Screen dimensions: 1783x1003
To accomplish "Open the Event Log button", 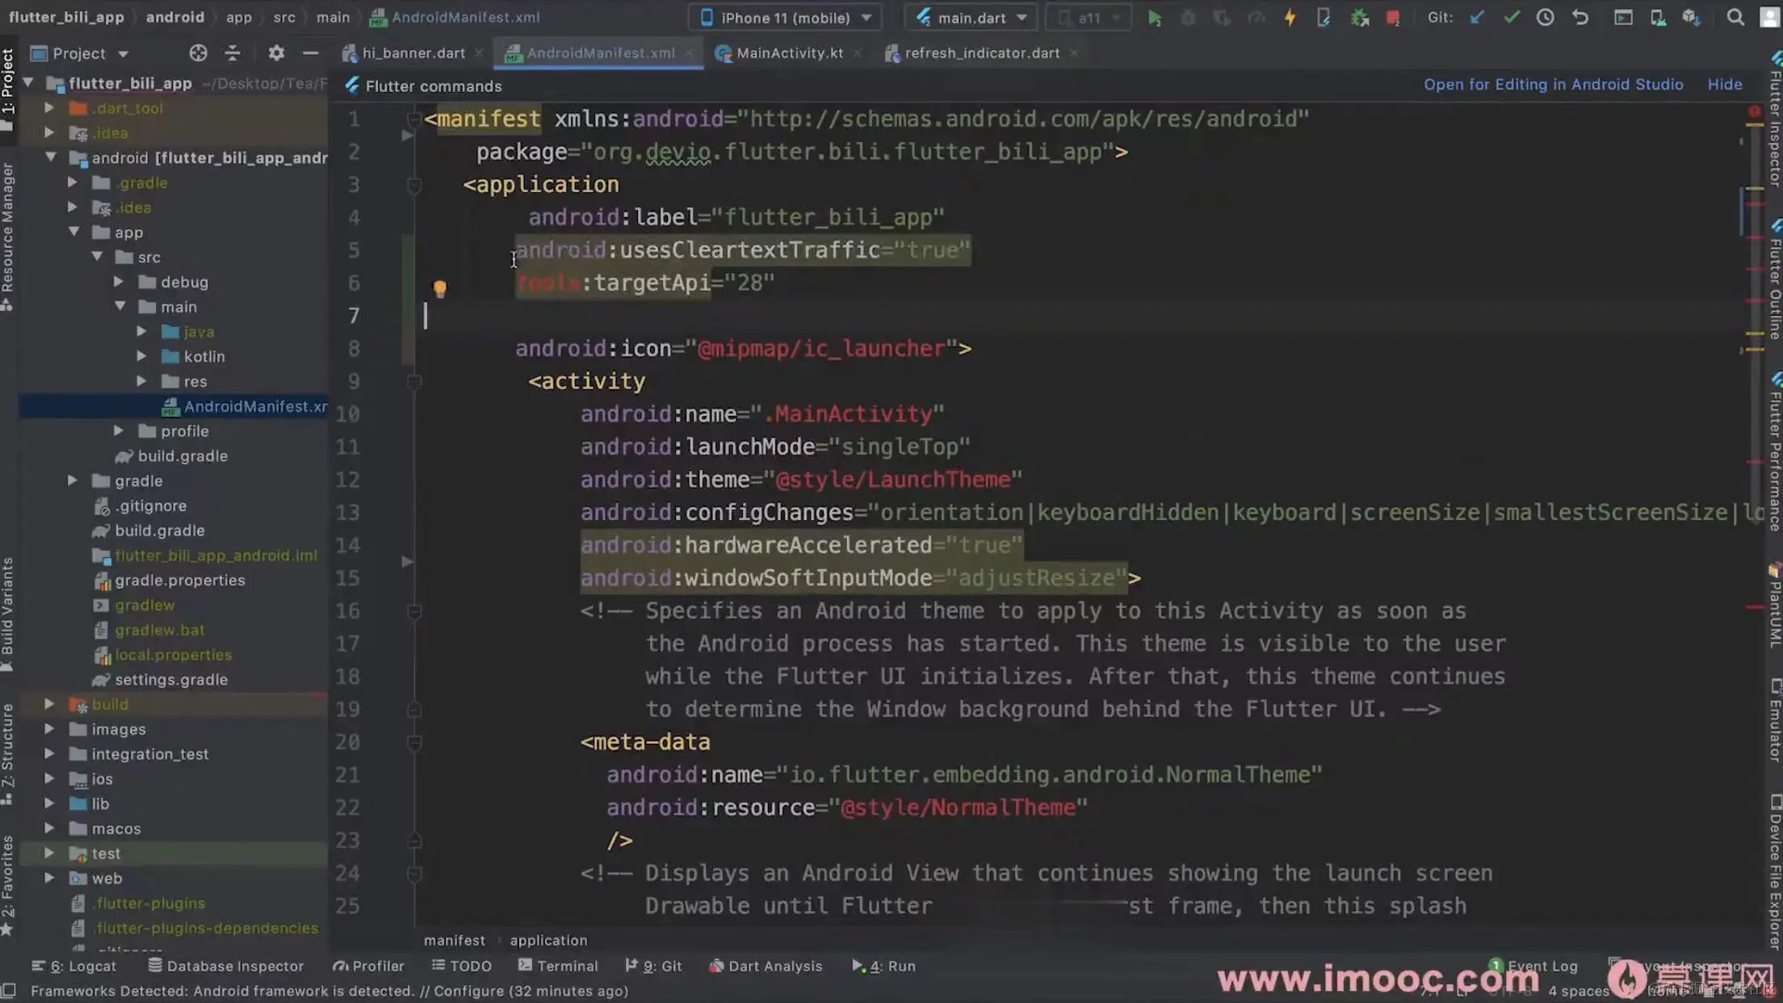I will (1533, 966).
